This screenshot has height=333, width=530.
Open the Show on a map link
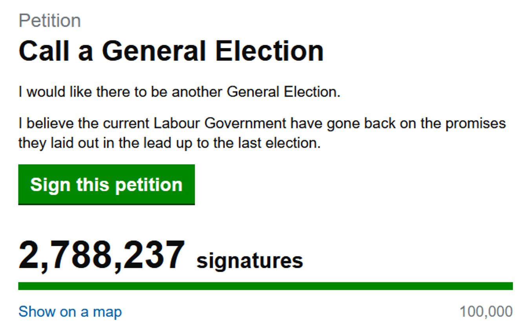click(70, 312)
